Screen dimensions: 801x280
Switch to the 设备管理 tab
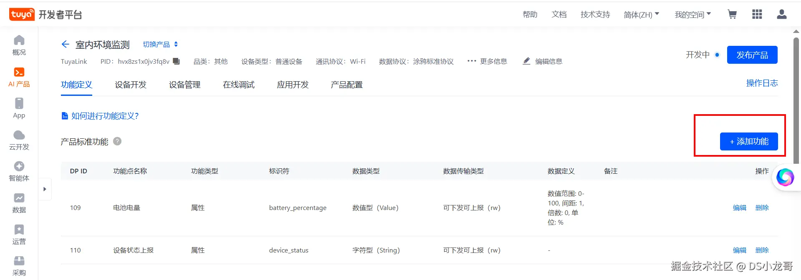tap(184, 85)
